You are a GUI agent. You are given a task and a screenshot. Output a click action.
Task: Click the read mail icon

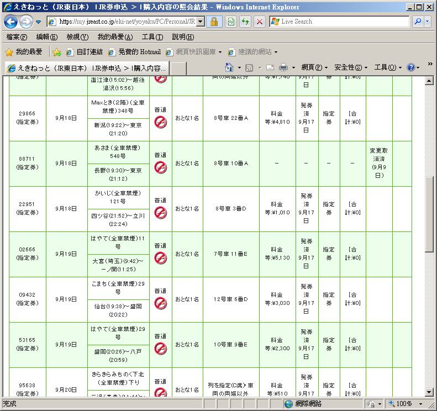[270, 67]
